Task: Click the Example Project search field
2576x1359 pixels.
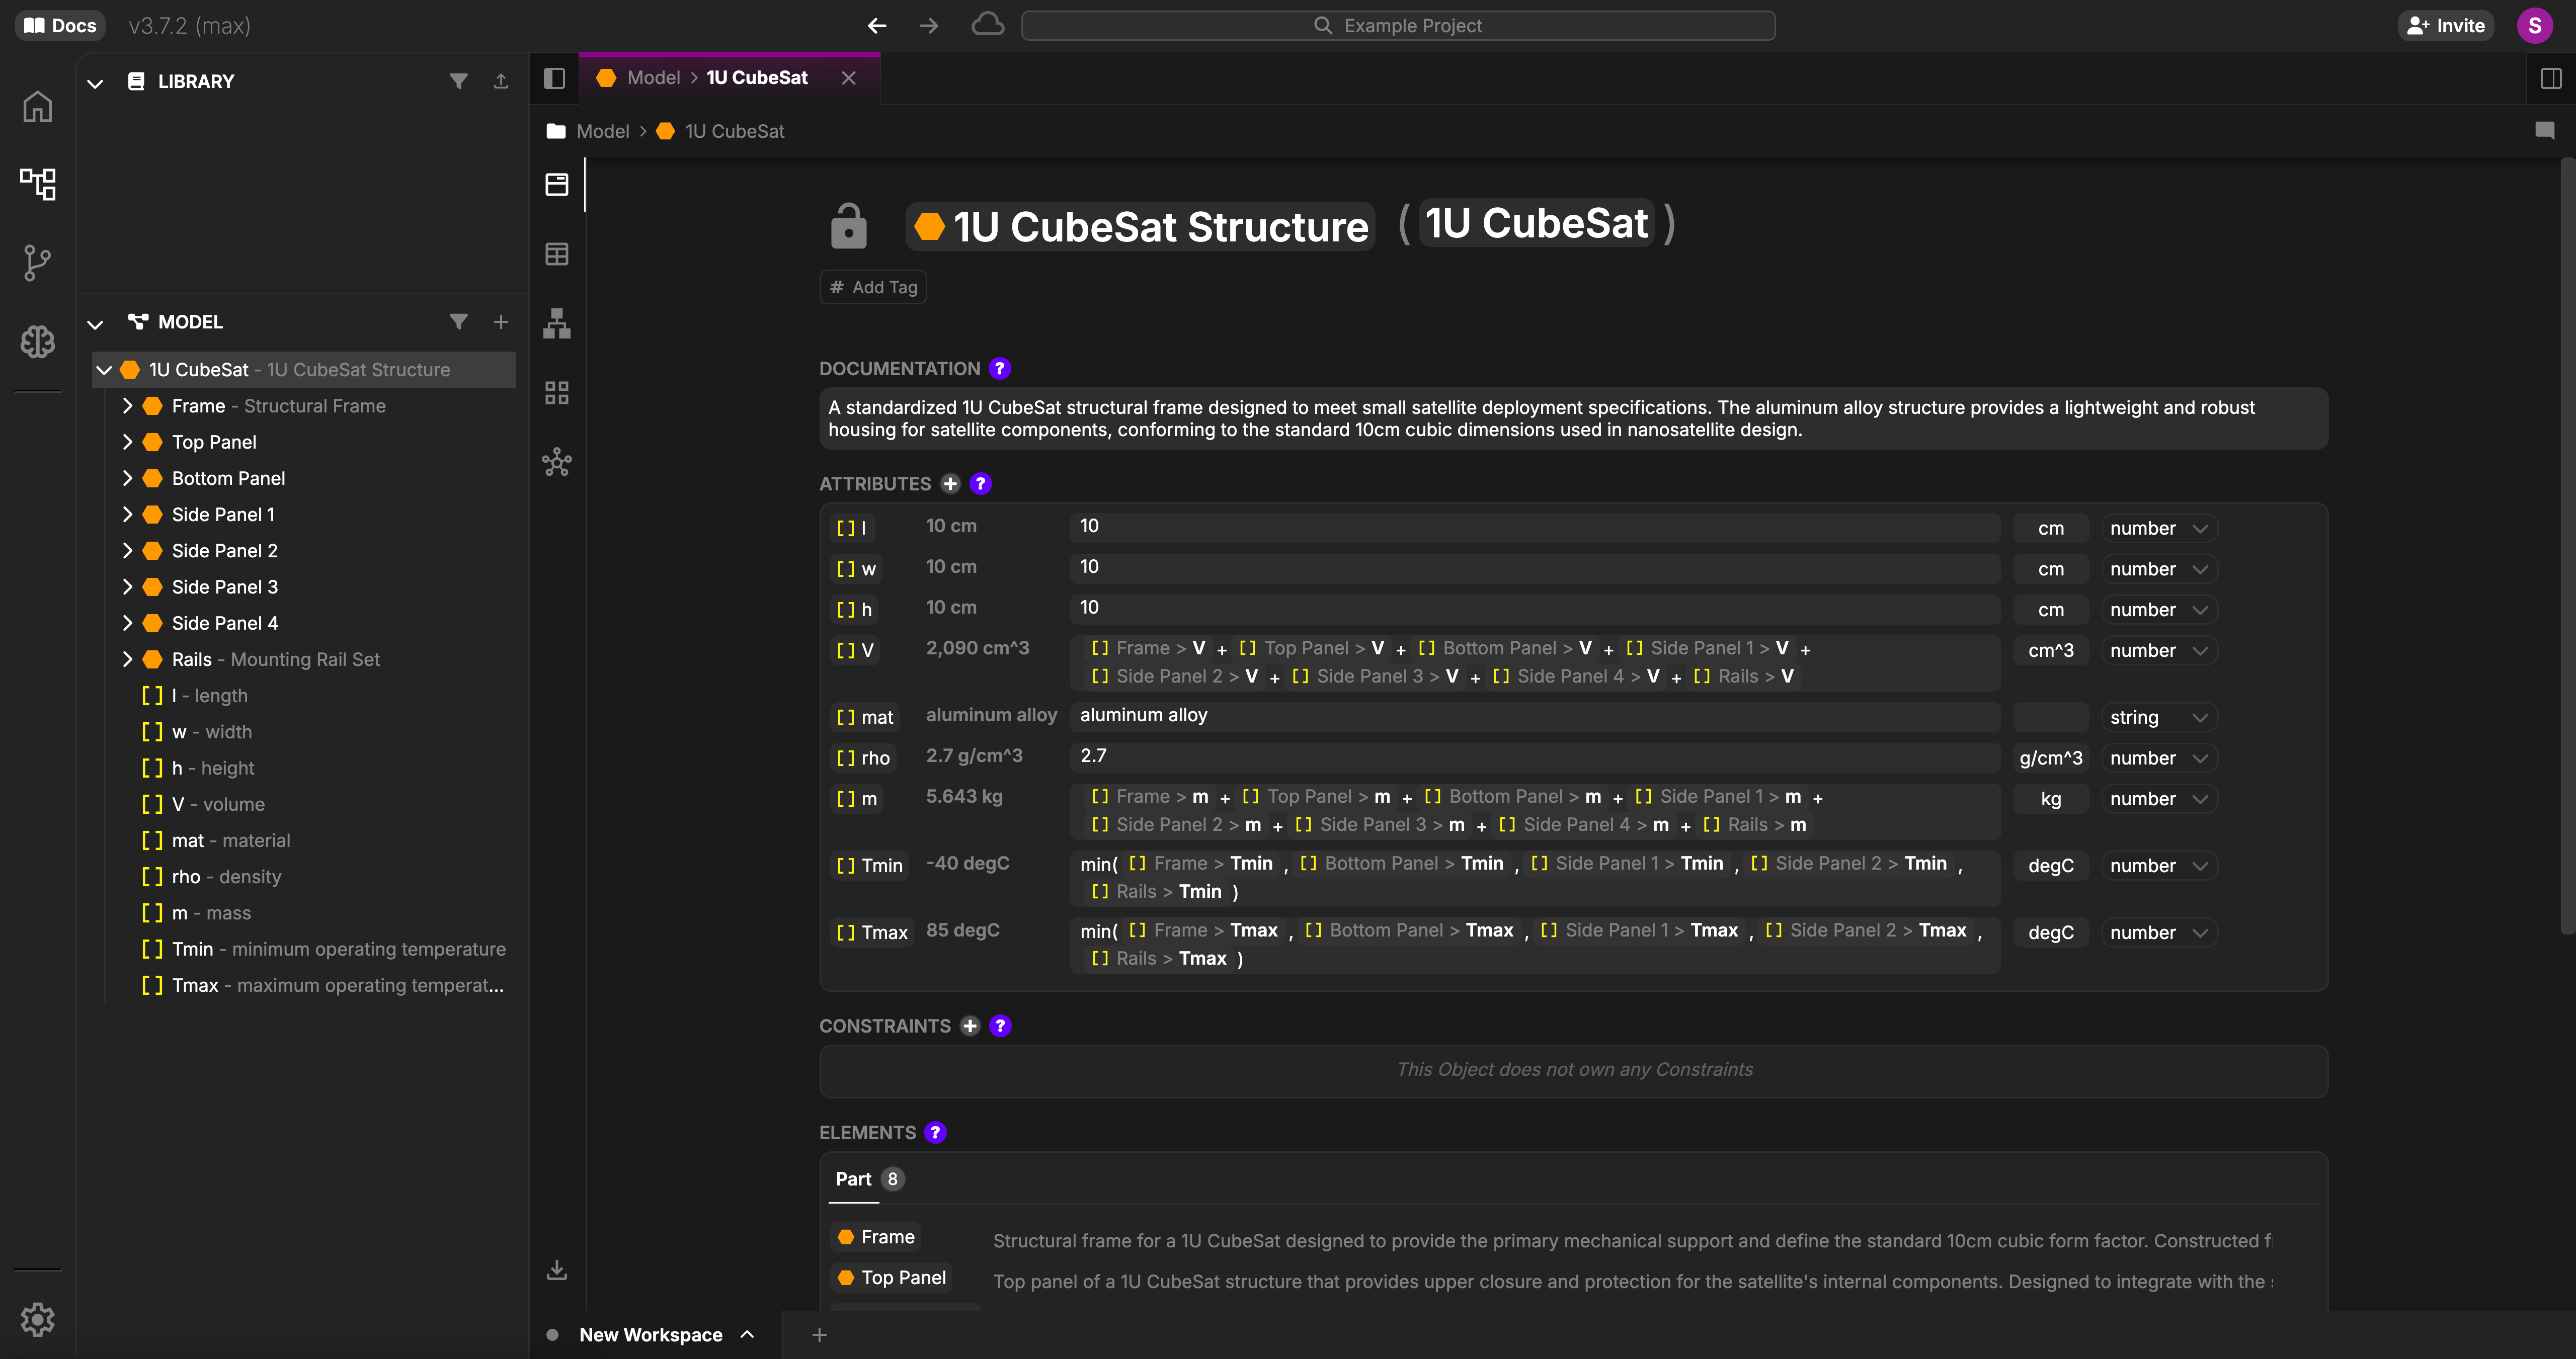Action: pos(1397,25)
